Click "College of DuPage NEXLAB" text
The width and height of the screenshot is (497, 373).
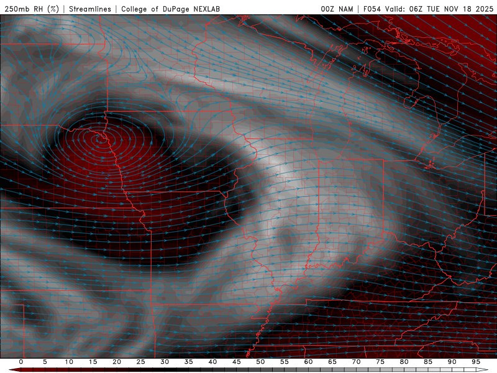click(170, 9)
